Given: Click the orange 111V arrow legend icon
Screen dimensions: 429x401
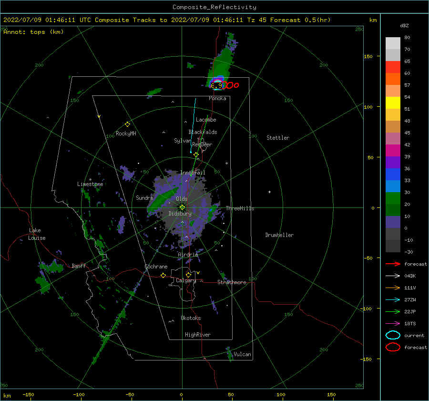Looking at the screenshot, I should pyautogui.click(x=393, y=288).
